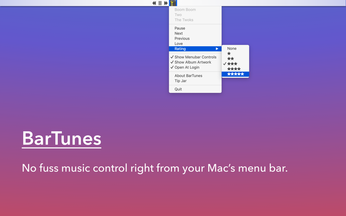This screenshot has width=346, height=216.
Task: Set rating to four stars
Action: tap(235, 69)
